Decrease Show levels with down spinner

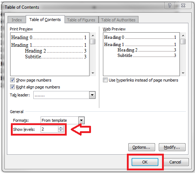61,130
